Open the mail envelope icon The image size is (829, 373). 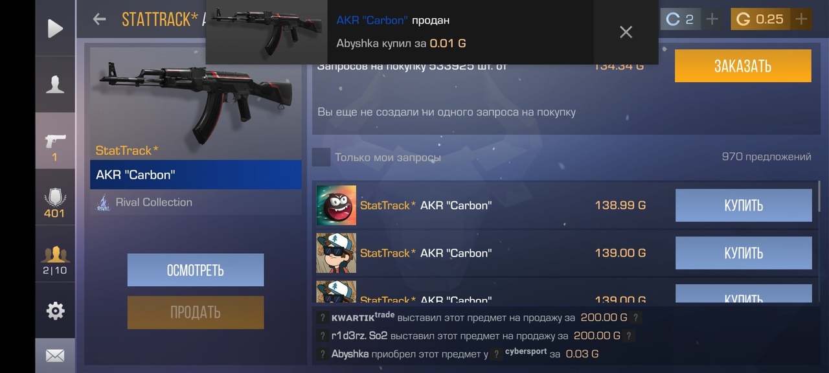(55, 356)
